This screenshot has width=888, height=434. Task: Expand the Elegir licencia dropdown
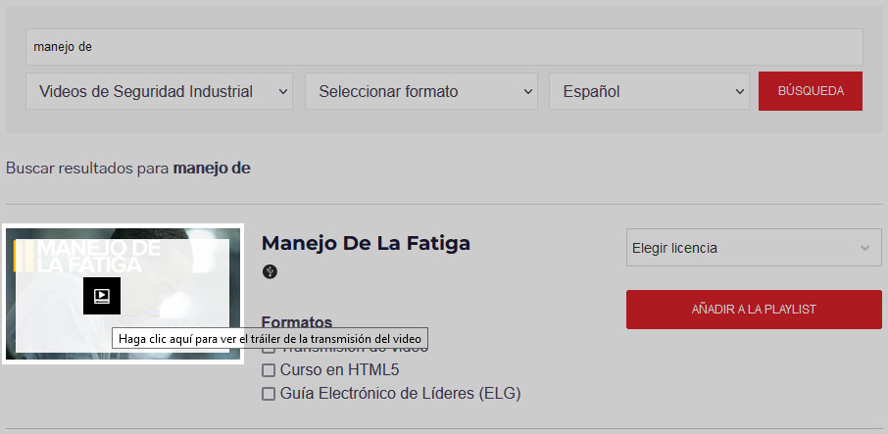[x=754, y=247]
